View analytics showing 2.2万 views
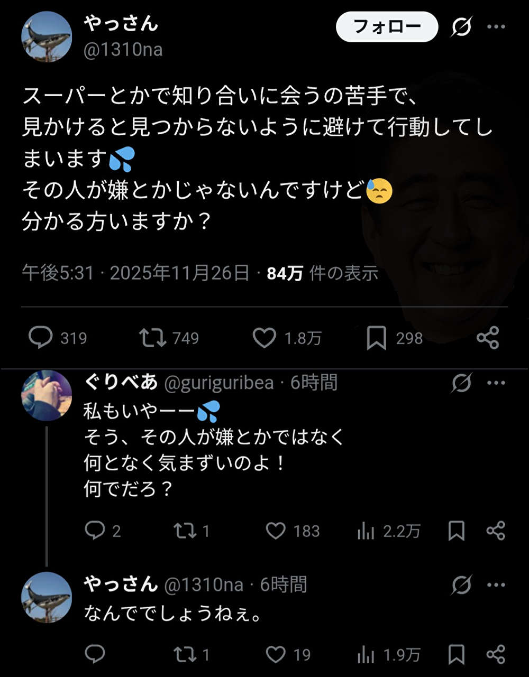The height and width of the screenshot is (677, 529). tap(366, 531)
